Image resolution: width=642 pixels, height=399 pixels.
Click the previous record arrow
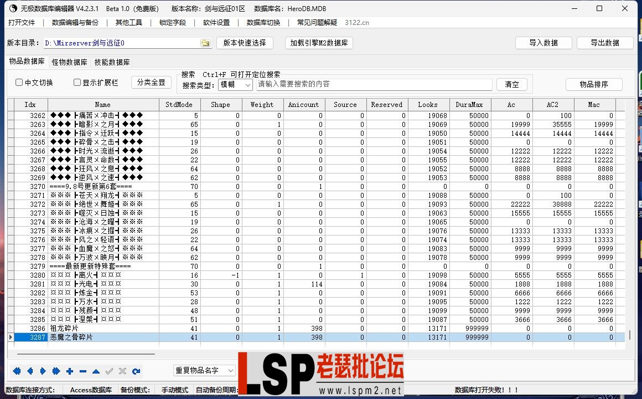tap(30, 371)
